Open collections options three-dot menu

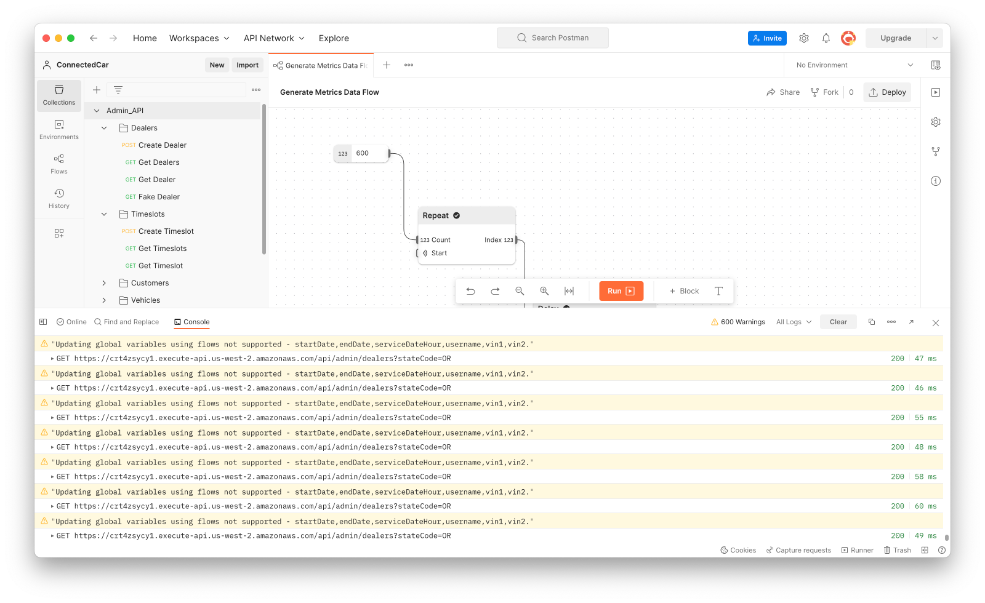pyautogui.click(x=256, y=90)
